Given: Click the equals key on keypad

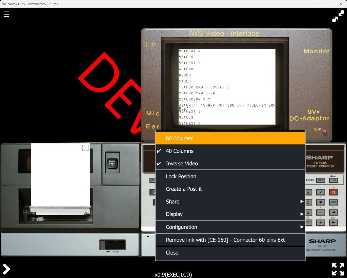Looking at the screenshot, I should (309, 223).
